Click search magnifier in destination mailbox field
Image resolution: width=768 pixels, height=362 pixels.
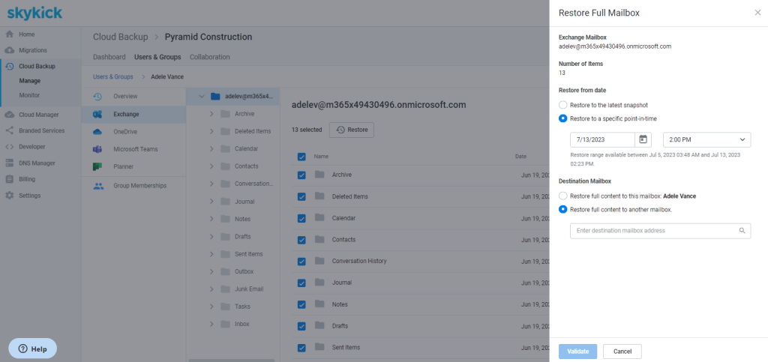[742, 230]
